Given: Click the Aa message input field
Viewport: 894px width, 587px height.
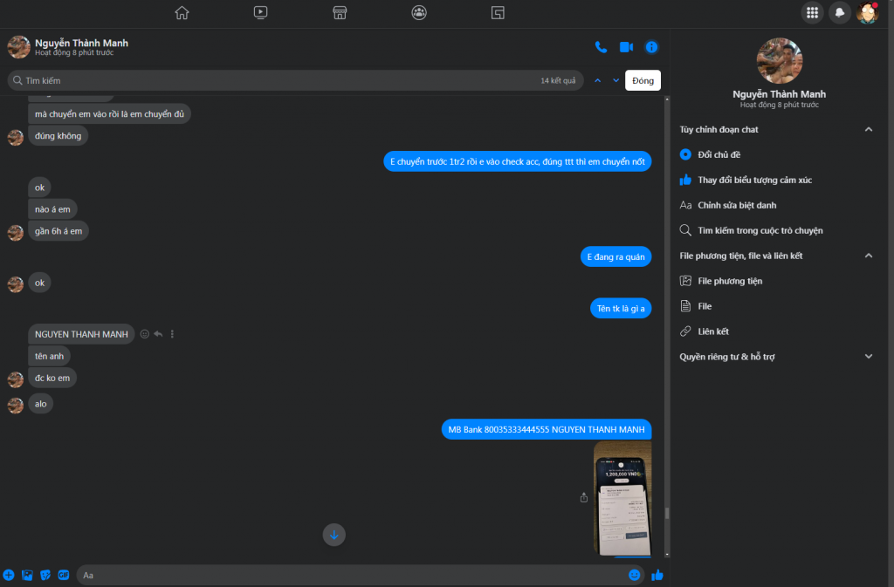Looking at the screenshot, I should (349, 575).
